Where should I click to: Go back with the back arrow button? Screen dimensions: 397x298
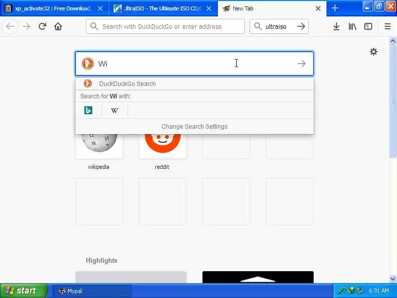tap(10, 26)
